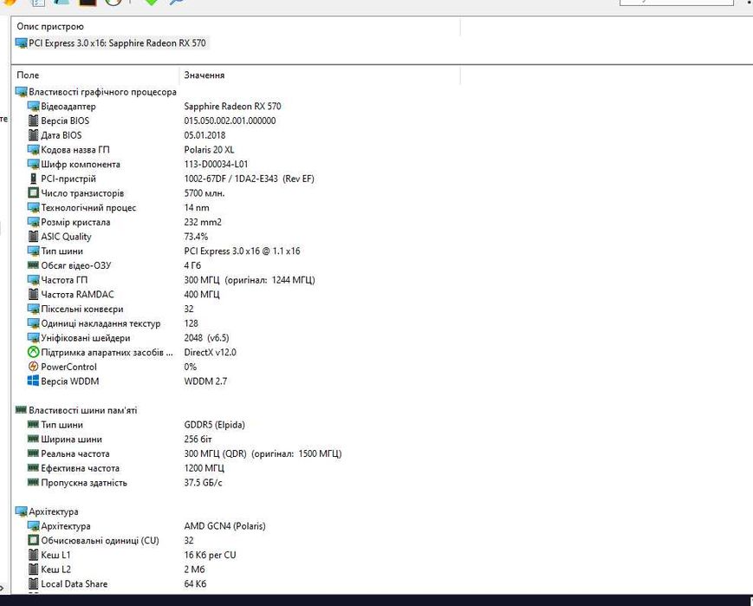Screen dimensions: 753x606
Task: Select the 'Одиниці накладання текстур' field row
Action: click(101, 323)
